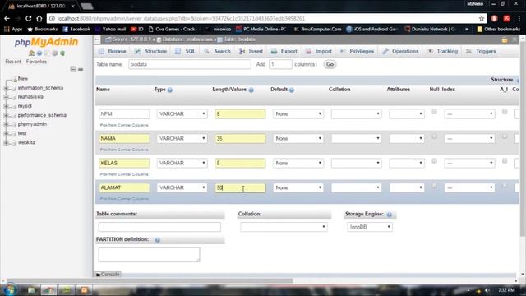The width and height of the screenshot is (526, 296).
Task: Collapse all navigation tree icon
Action: point(73,69)
